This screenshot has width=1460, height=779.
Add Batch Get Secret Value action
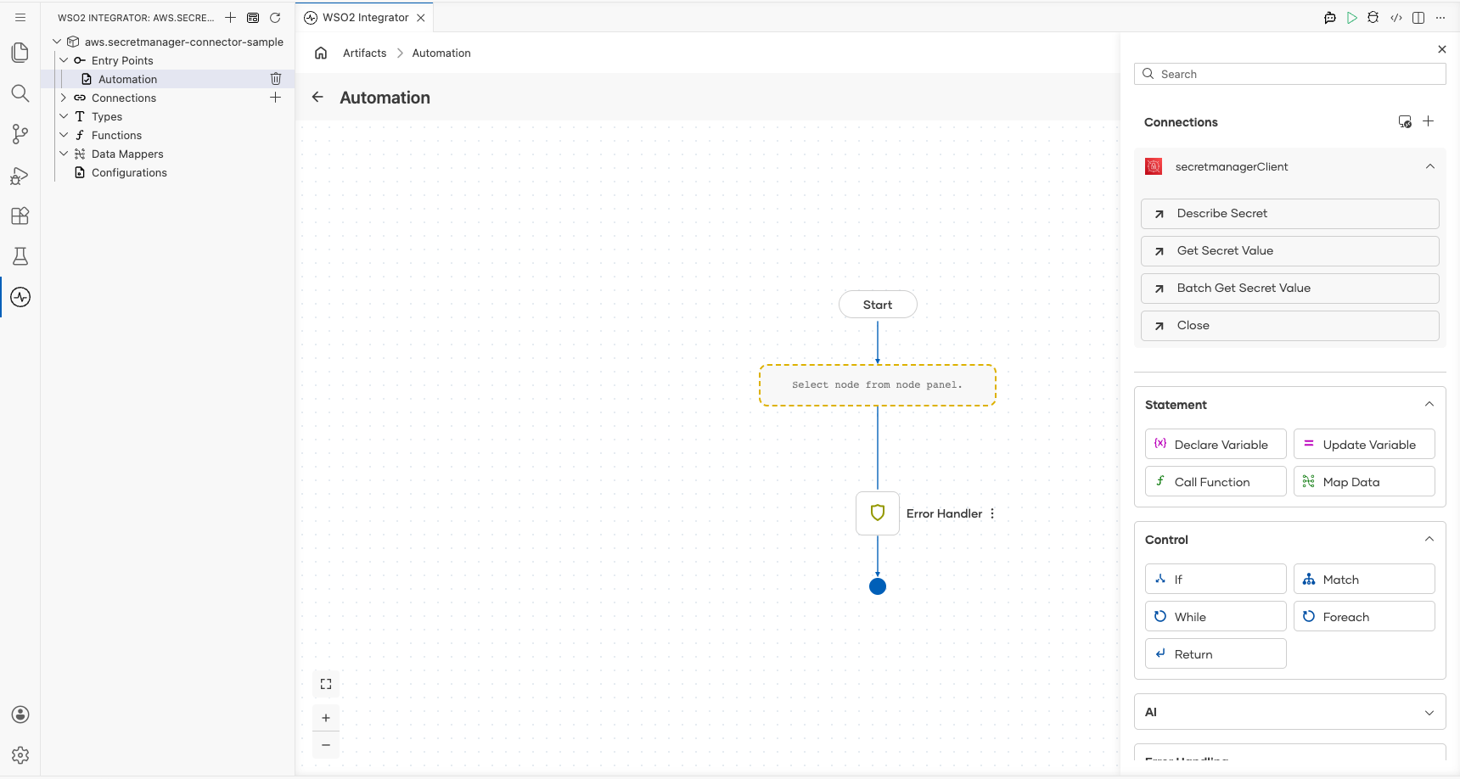point(1290,288)
